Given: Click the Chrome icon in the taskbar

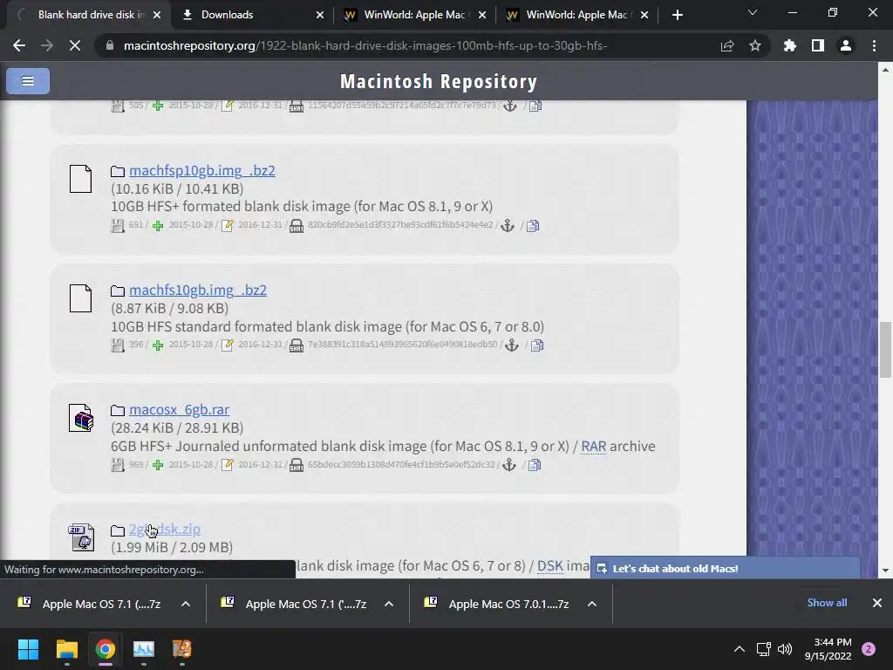Looking at the screenshot, I should coord(106,649).
